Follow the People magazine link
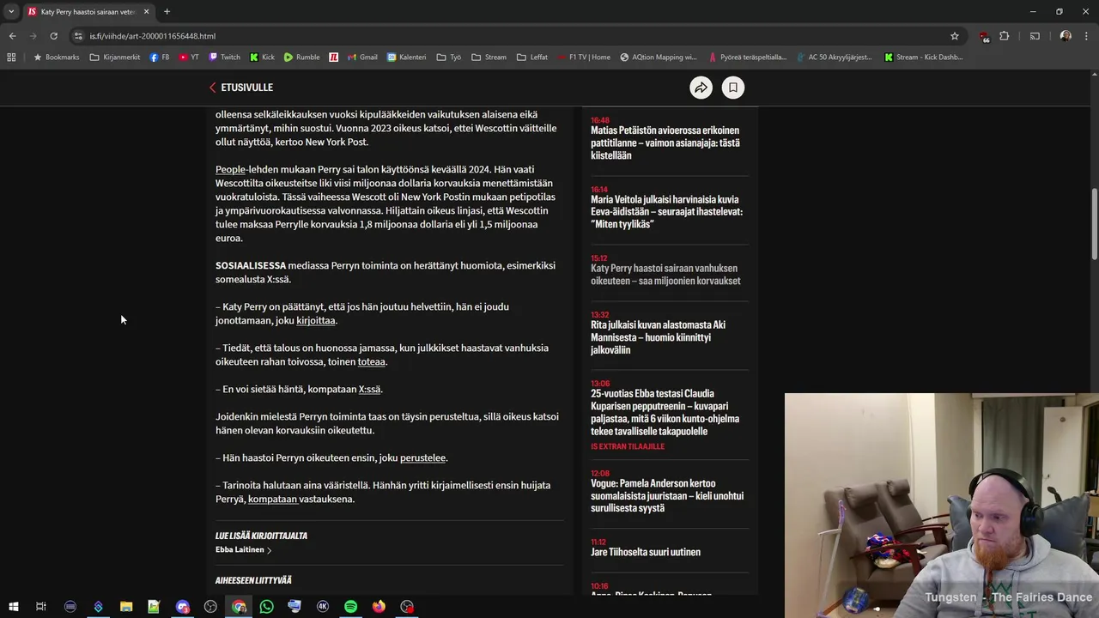The width and height of the screenshot is (1099, 618). (230, 170)
